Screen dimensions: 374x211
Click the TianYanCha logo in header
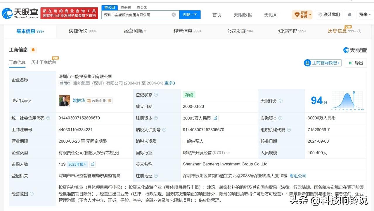click(x=20, y=13)
